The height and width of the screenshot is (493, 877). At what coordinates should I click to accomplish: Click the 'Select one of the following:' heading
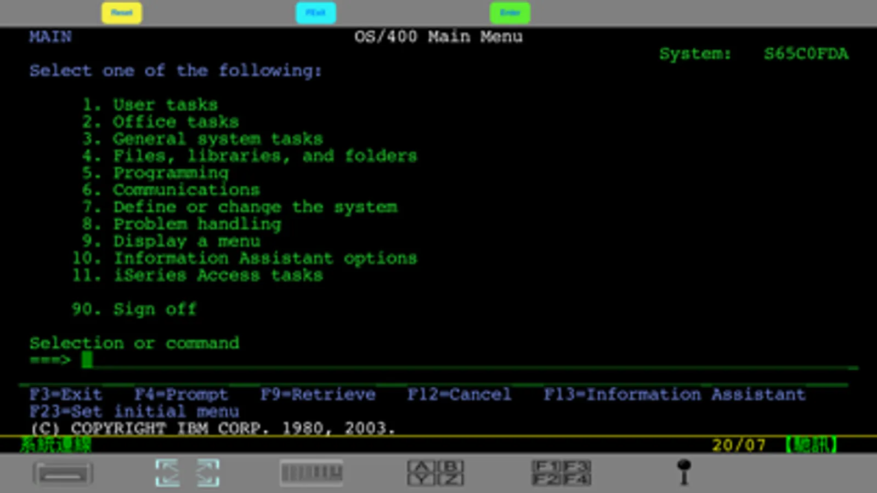[176, 71]
